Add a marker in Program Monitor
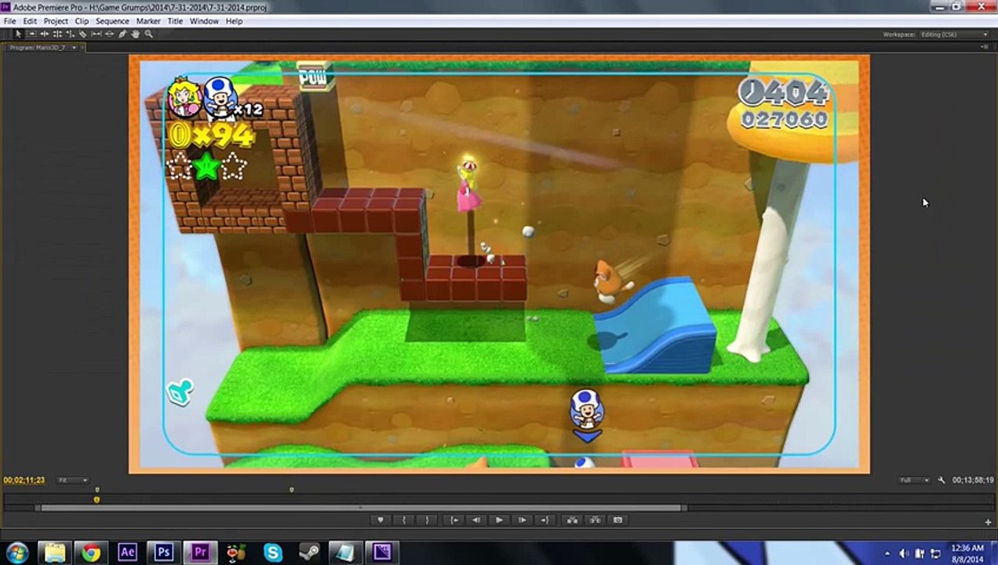 coord(381,519)
